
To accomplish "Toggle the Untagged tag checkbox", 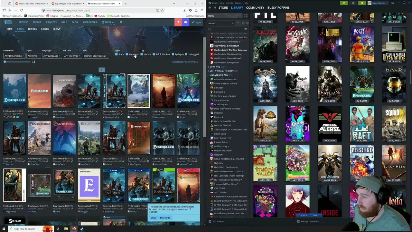I will [186, 54].
